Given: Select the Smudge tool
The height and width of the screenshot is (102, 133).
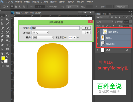Looking at the screenshot, I should coord(2,40).
